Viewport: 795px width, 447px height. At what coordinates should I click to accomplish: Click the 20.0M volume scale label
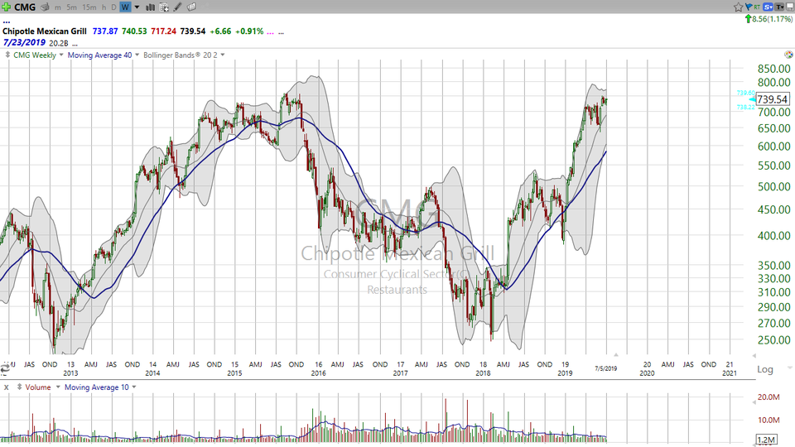(768, 397)
